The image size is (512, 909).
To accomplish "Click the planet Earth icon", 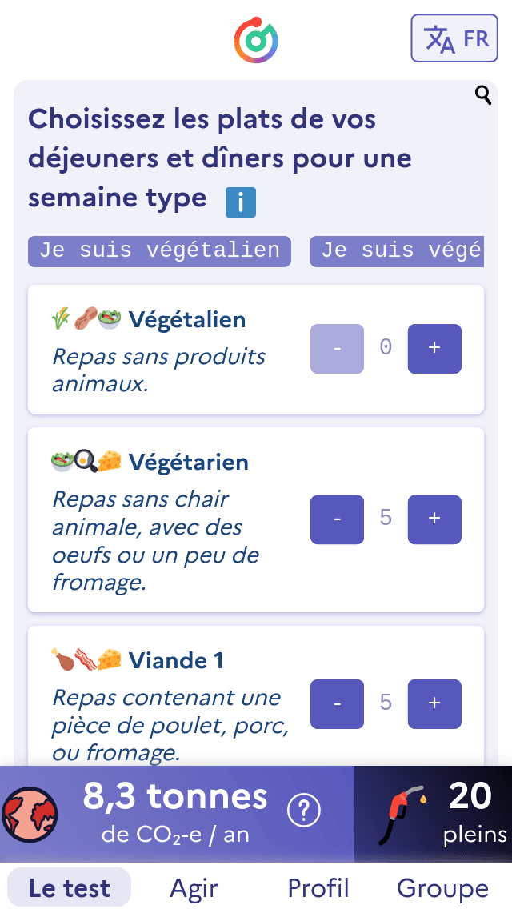I will pyautogui.click(x=30, y=812).
